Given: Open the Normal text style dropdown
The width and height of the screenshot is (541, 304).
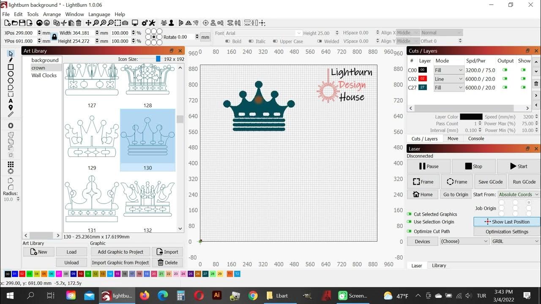Looking at the screenshot, I should 441,33.
